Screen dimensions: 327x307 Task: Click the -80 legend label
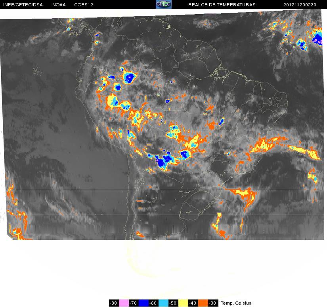point(114,303)
